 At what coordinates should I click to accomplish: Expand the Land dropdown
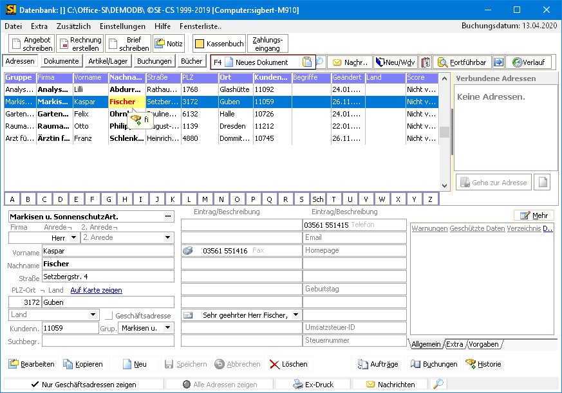coord(93,315)
